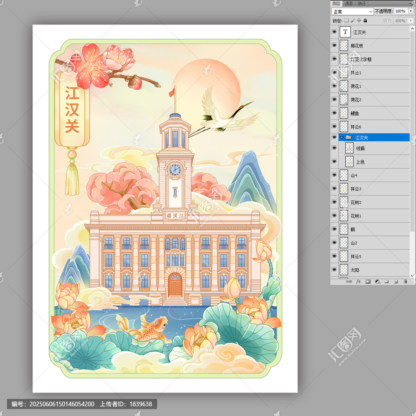Click the 上色 layer thumbnail
Screen dimensions: 416x416
point(349,162)
